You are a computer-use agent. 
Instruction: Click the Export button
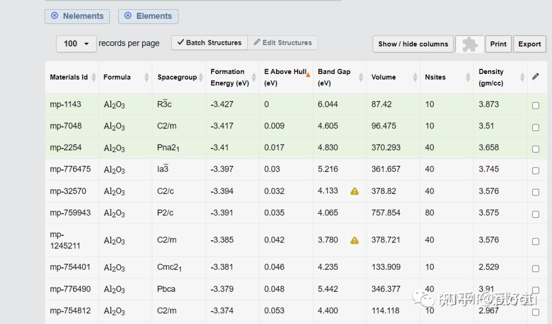(x=530, y=44)
